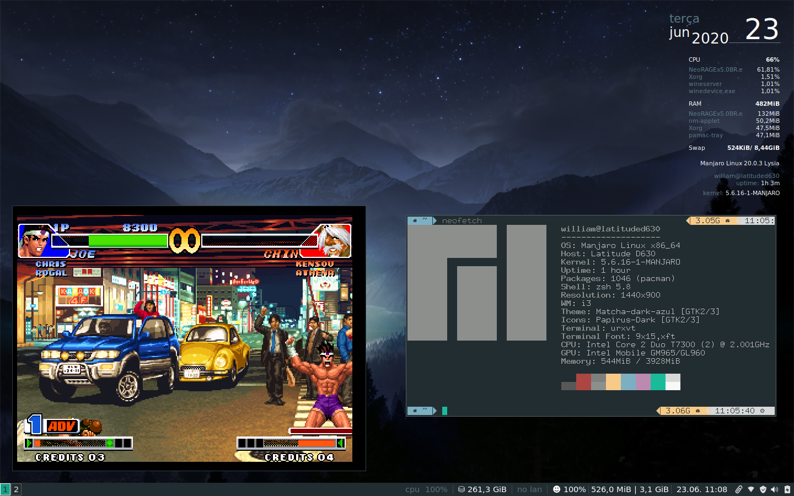The width and height of the screenshot is (794, 496).
Task: Click the red color block in neofetch palette
Action: 583,381
